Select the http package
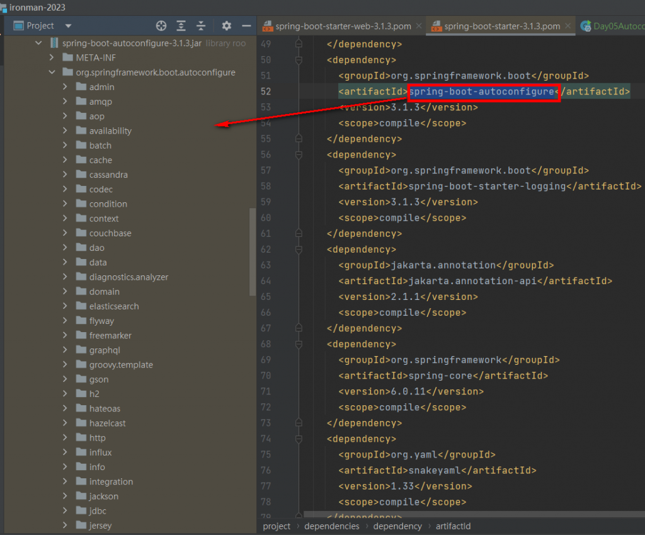Screen dimensions: 645x535 [98, 438]
